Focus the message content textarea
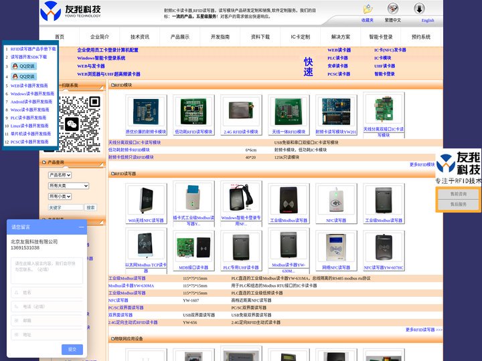This screenshot has width=482, height=361. point(47,271)
